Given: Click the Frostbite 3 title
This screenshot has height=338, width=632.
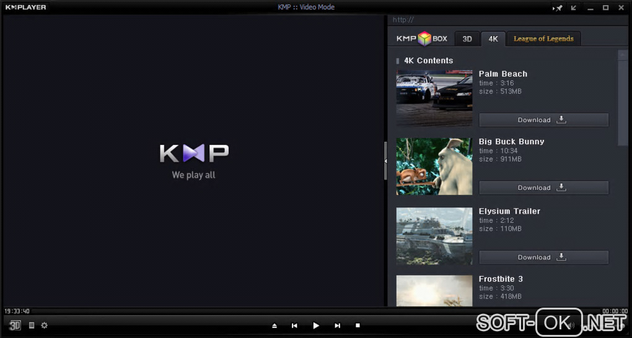Looking at the screenshot, I should 500,279.
